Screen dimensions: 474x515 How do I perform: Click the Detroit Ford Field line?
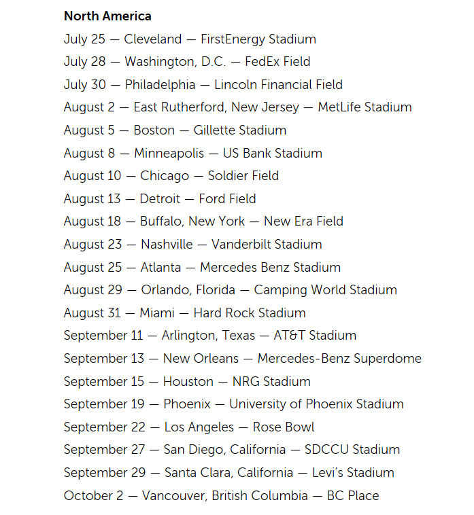click(x=160, y=199)
